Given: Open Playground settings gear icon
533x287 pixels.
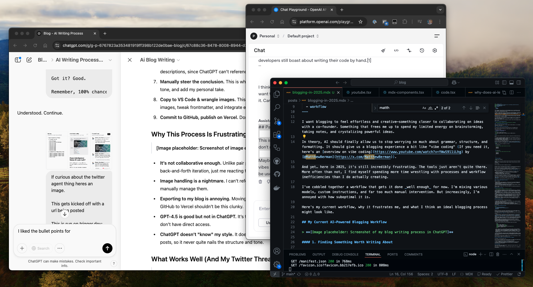Looking at the screenshot, I should tap(434, 50).
